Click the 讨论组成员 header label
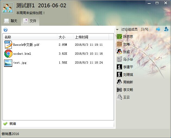Image resolution: width=171 pixels, height=138 pixels. (x=129, y=29)
